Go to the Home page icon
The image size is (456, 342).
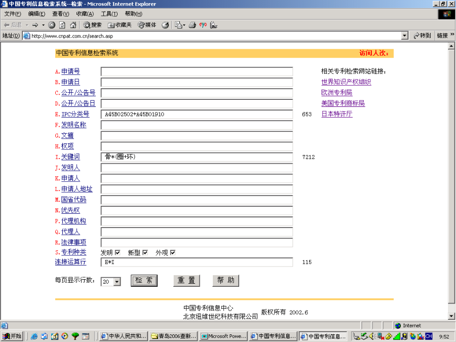click(73, 25)
